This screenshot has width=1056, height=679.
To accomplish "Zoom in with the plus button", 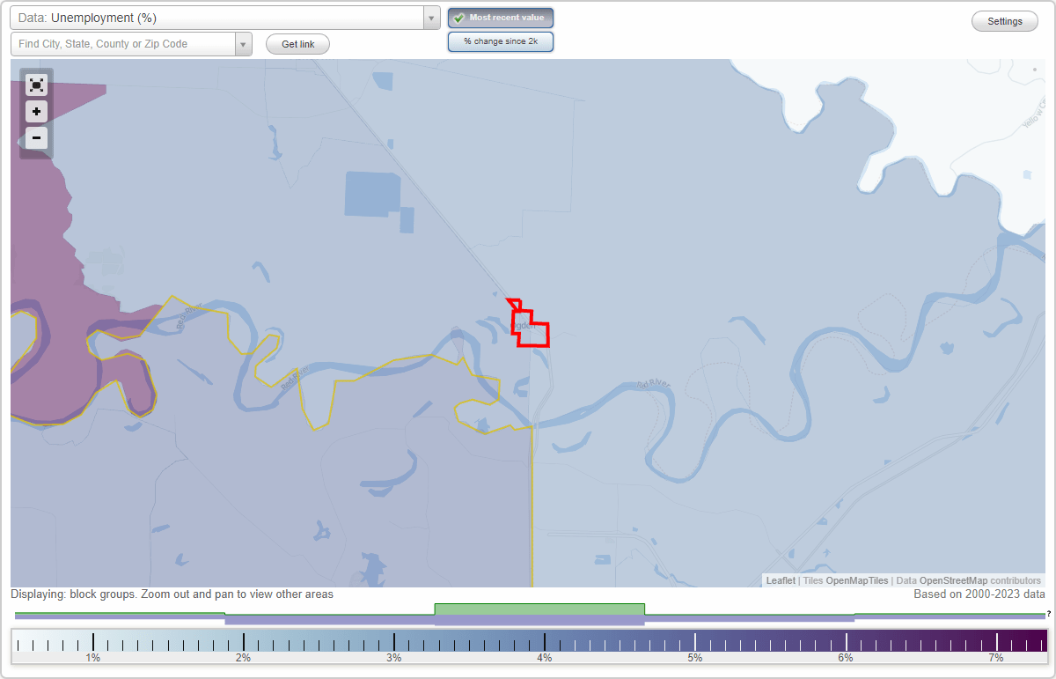I will coord(36,112).
